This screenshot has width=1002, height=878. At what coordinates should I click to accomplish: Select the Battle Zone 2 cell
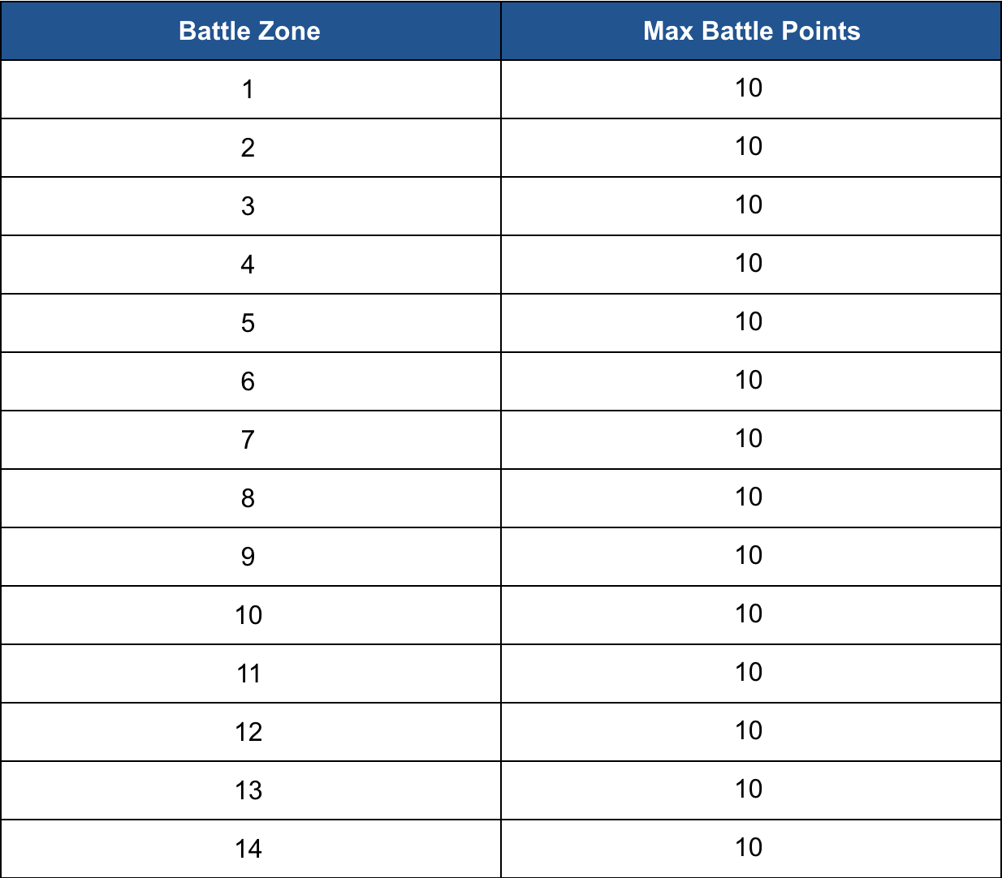(250, 148)
